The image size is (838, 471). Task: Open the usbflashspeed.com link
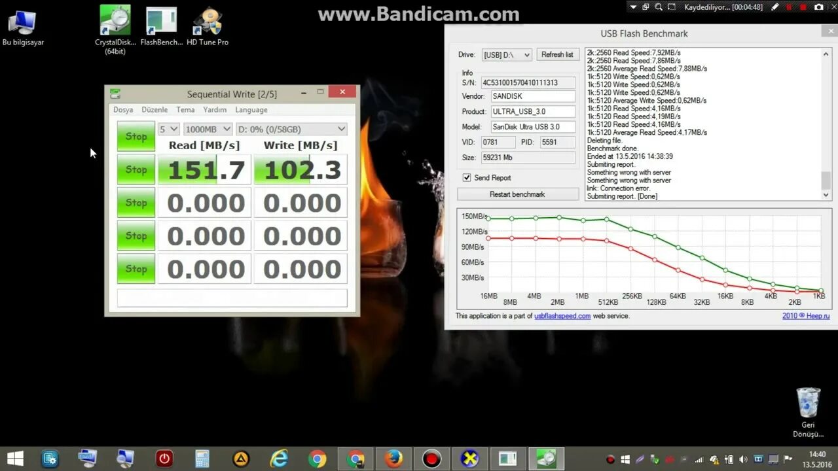pyautogui.click(x=562, y=316)
